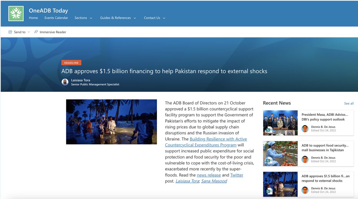Click Edited Oct 24, 2022 on Tajikistan card
The width and height of the screenshot is (358, 199).
[323, 161]
